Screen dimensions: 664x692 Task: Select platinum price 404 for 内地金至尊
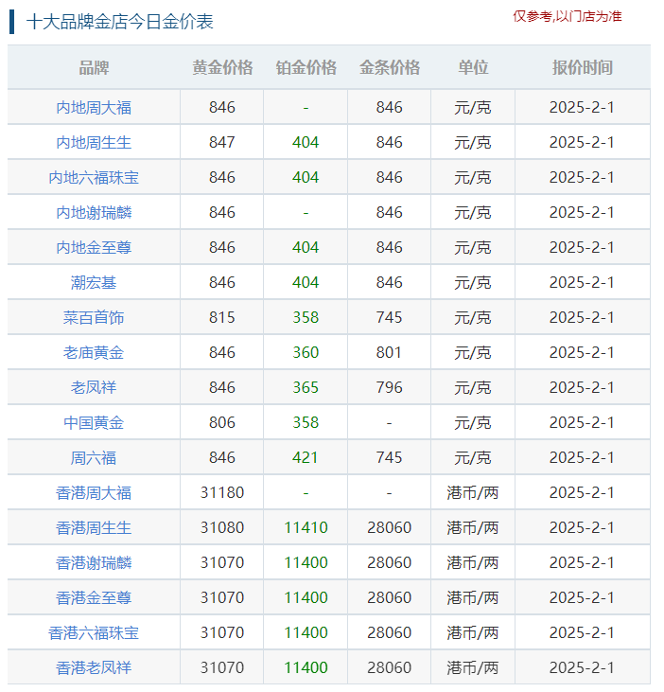point(306,247)
